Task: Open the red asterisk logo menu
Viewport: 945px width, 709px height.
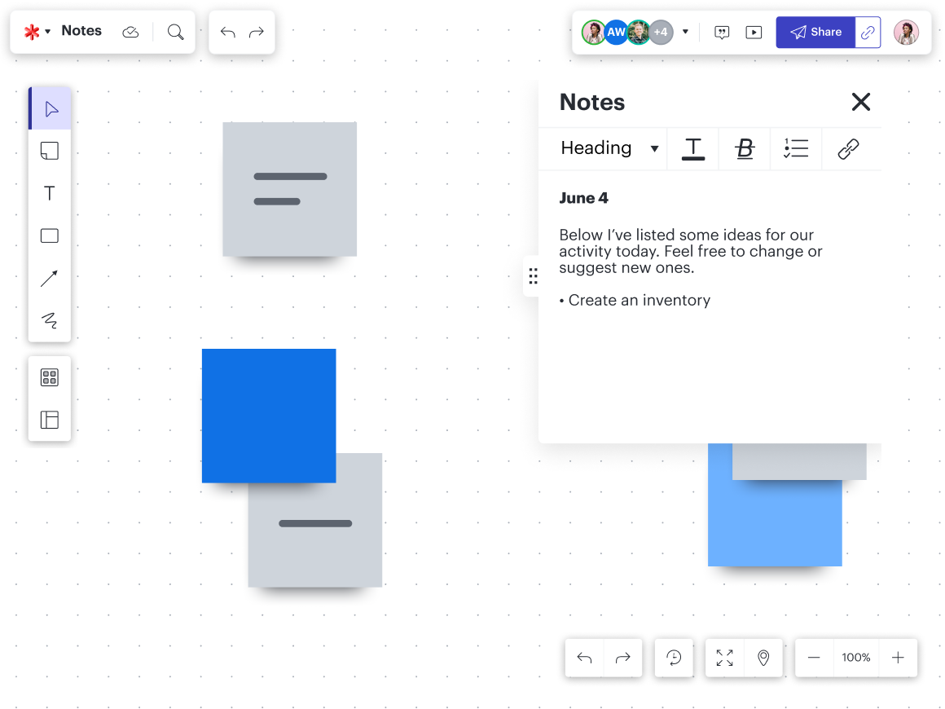Action: [37, 32]
